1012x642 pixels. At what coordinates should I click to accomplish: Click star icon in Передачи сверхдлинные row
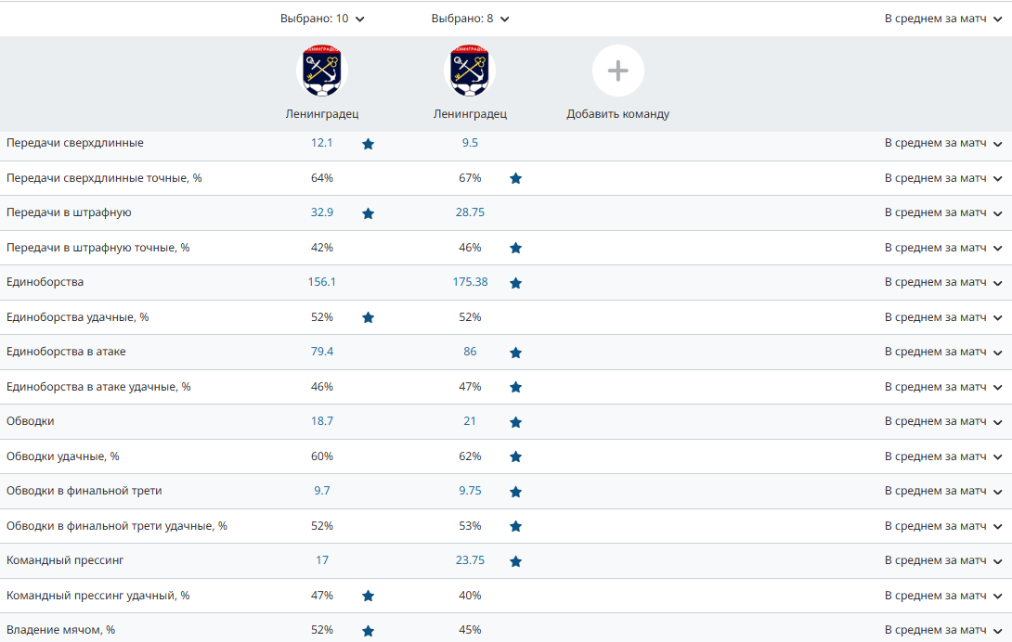(x=368, y=144)
